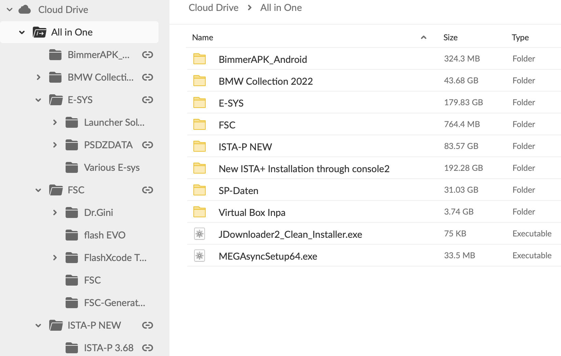Collapse the E-SYS folder in the tree

(x=38, y=100)
